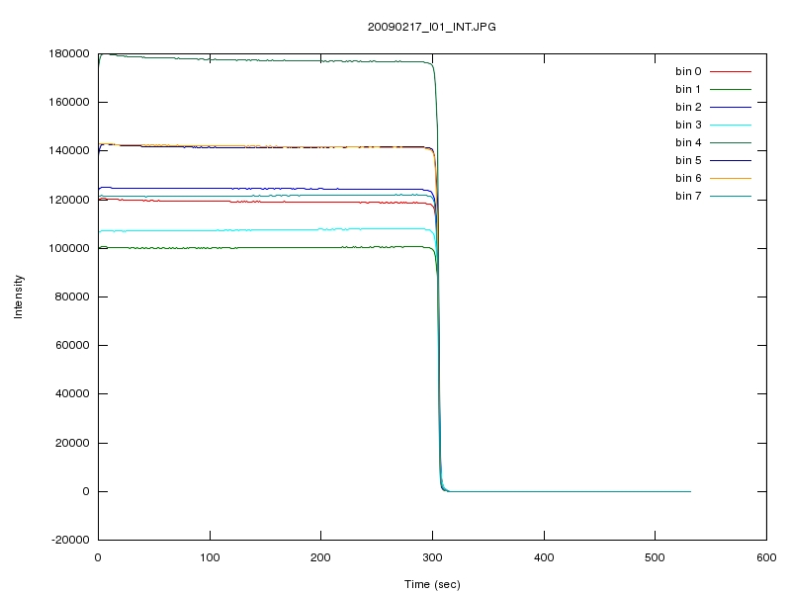Click the 120000 y-axis tick label
This screenshot has width=791, height=593.
[x=68, y=200]
